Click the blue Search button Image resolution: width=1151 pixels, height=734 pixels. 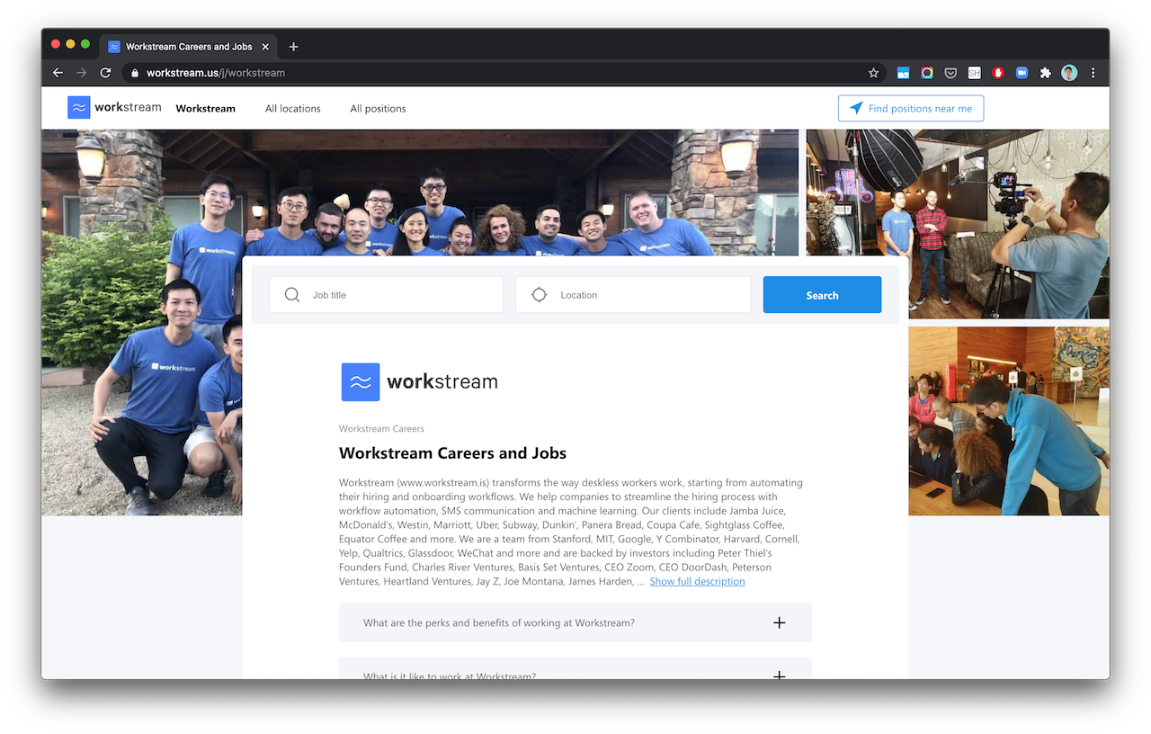(x=822, y=295)
